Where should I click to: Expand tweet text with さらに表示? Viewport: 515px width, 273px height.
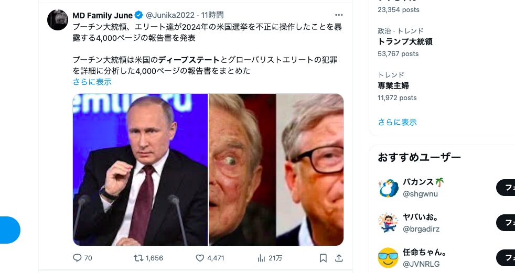[x=92, y=82]
